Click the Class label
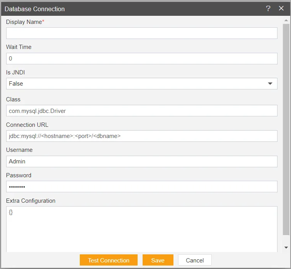Screen dimensions: 291x269 (x=13, y=99)
